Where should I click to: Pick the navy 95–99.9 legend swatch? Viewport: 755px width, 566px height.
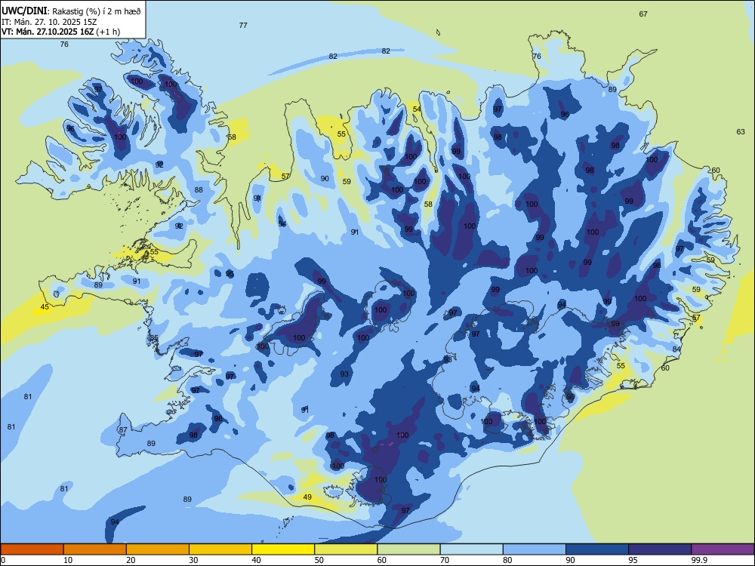pos(660,549)
